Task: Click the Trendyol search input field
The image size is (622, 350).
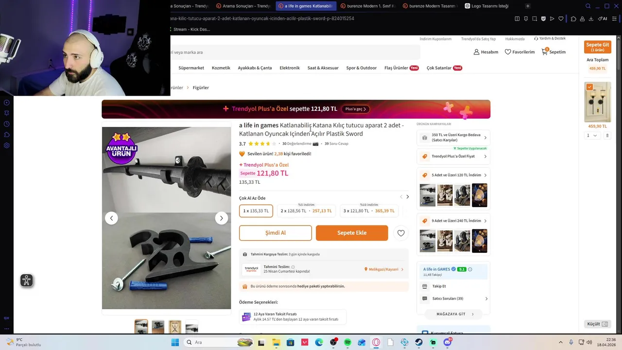Action: tap(295, 52)
